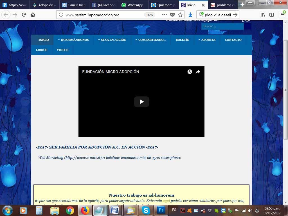Click the 80% zoom level indicator
This screenshot has width=288, height=216.
(150, 15)
